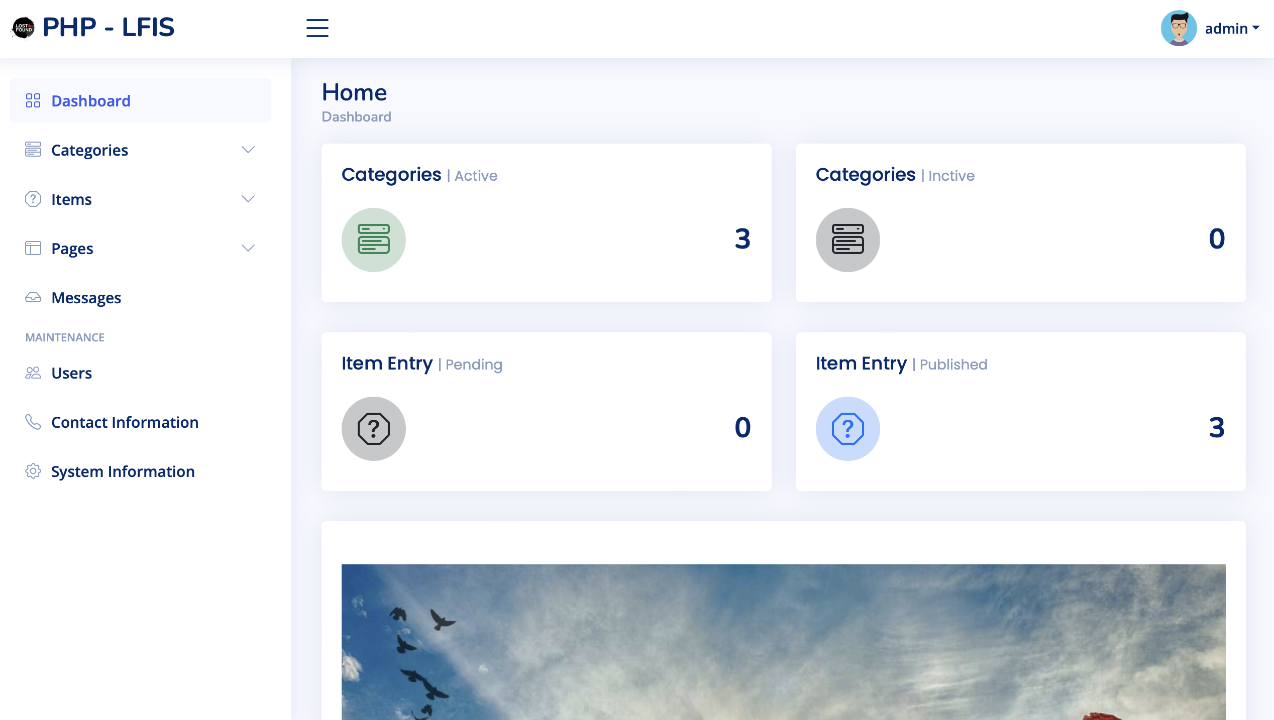Viewport: 1274px width, 720px height.
Task: Click the gray Pending Item Entry icon
Action: [374, 428]
